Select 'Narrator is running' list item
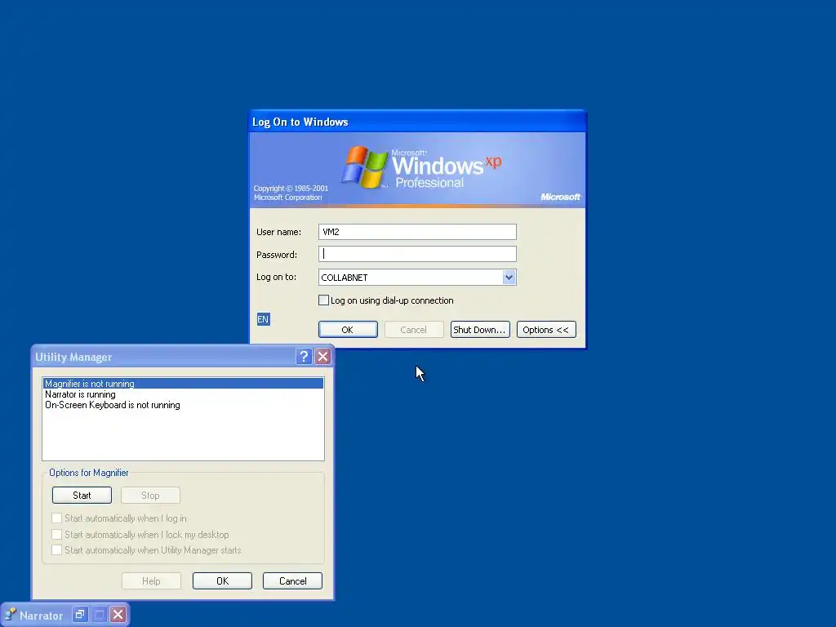The width and height of the screenshot is (836, 627). 184,394
